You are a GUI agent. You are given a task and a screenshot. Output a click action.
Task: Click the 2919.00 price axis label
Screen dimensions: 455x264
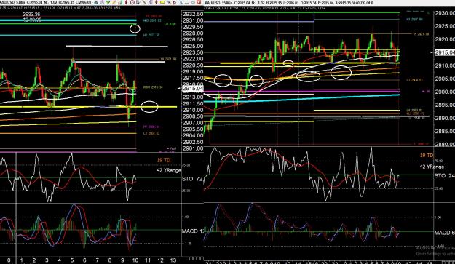[x=193, y=71]
